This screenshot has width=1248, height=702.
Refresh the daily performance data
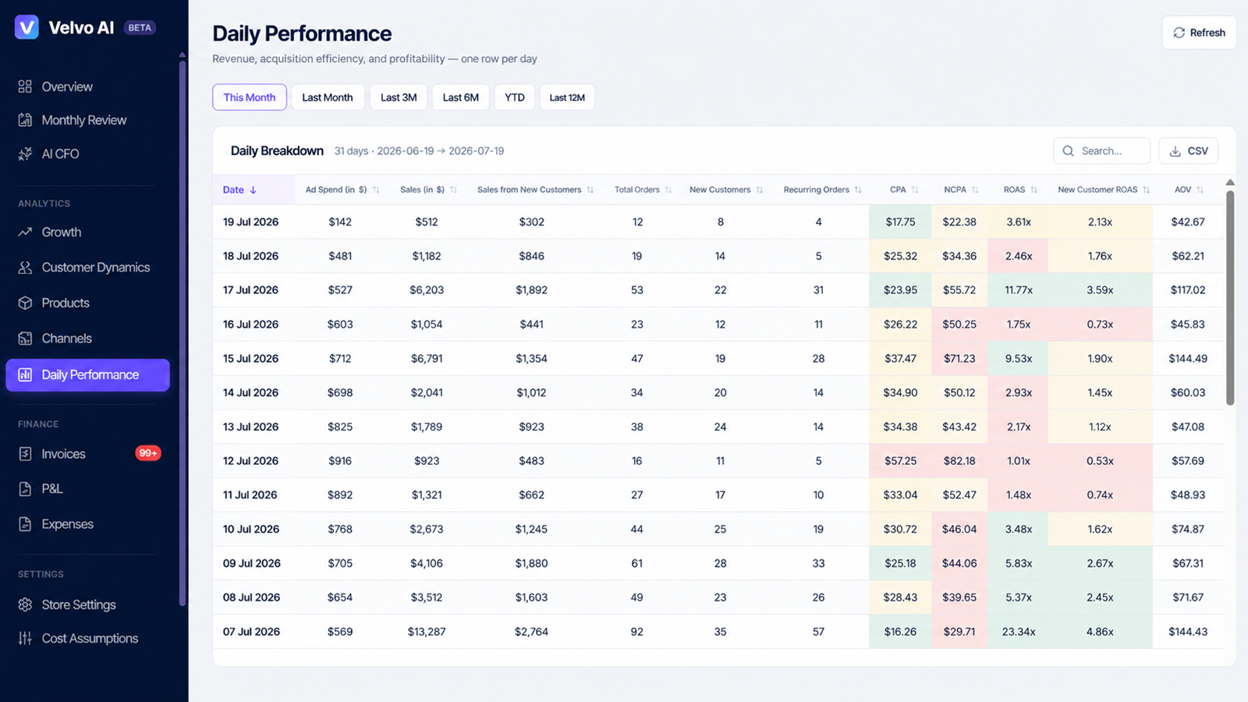pyautogui.click(x=1199, y=33)
